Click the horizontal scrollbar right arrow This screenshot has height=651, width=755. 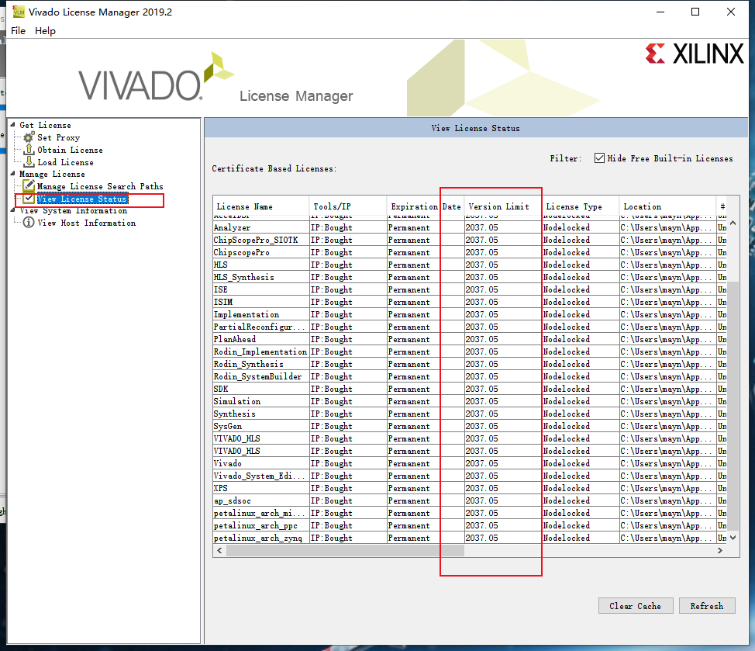pyautogui.click(x=720, y=550)
